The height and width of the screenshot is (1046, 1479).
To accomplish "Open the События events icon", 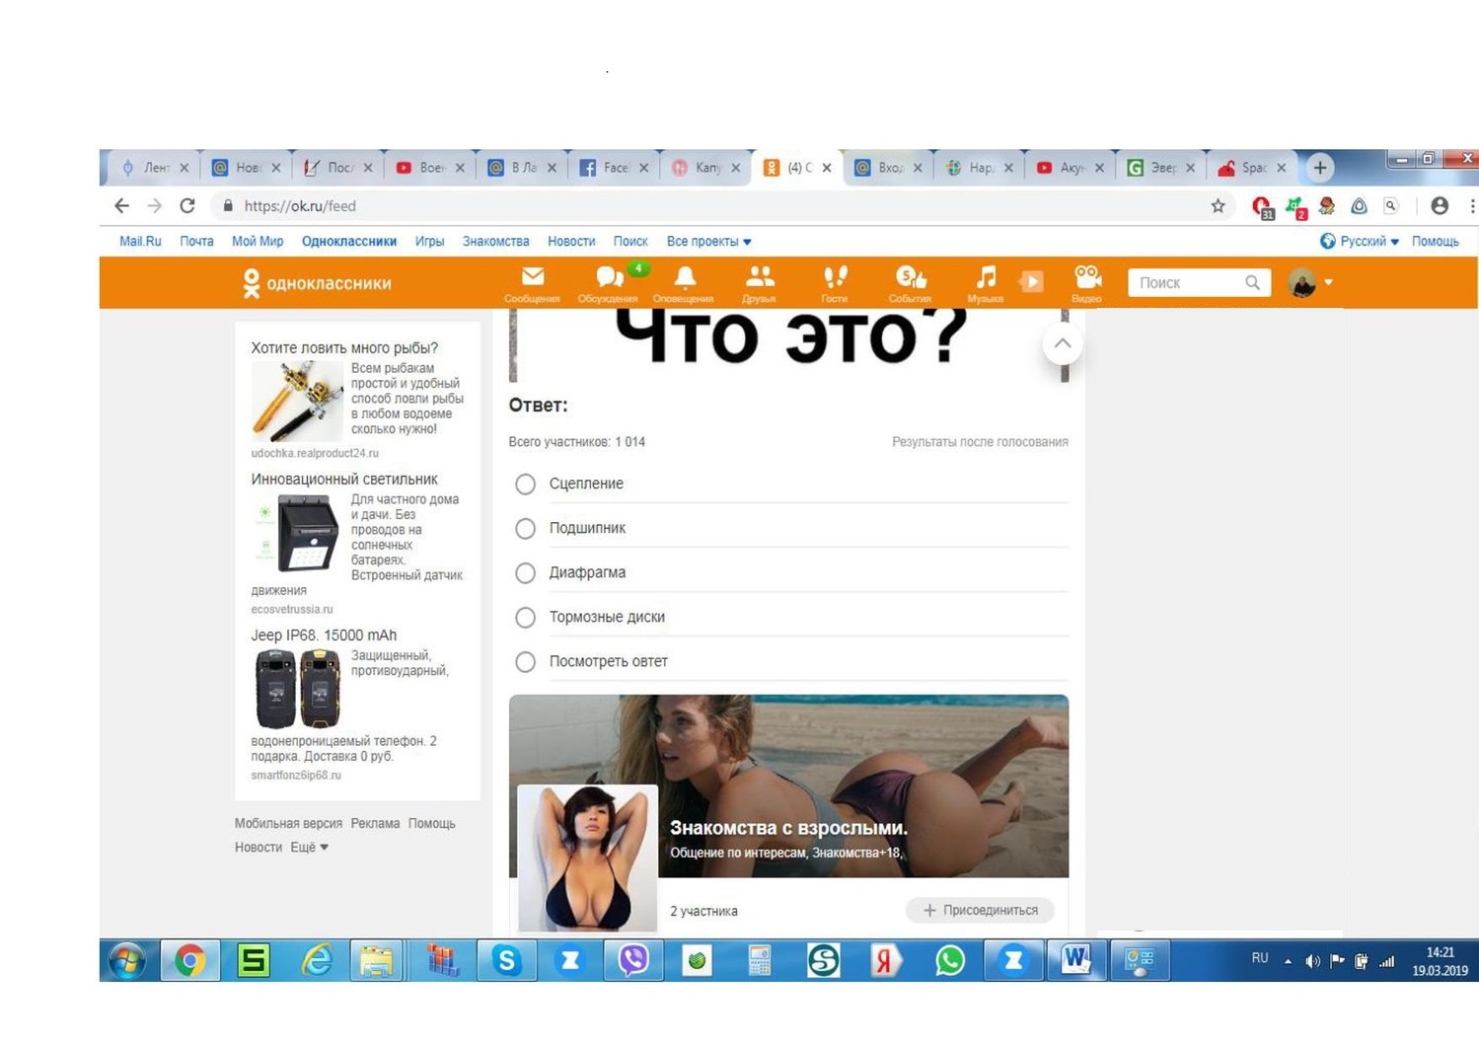I will tap(910, 283).
